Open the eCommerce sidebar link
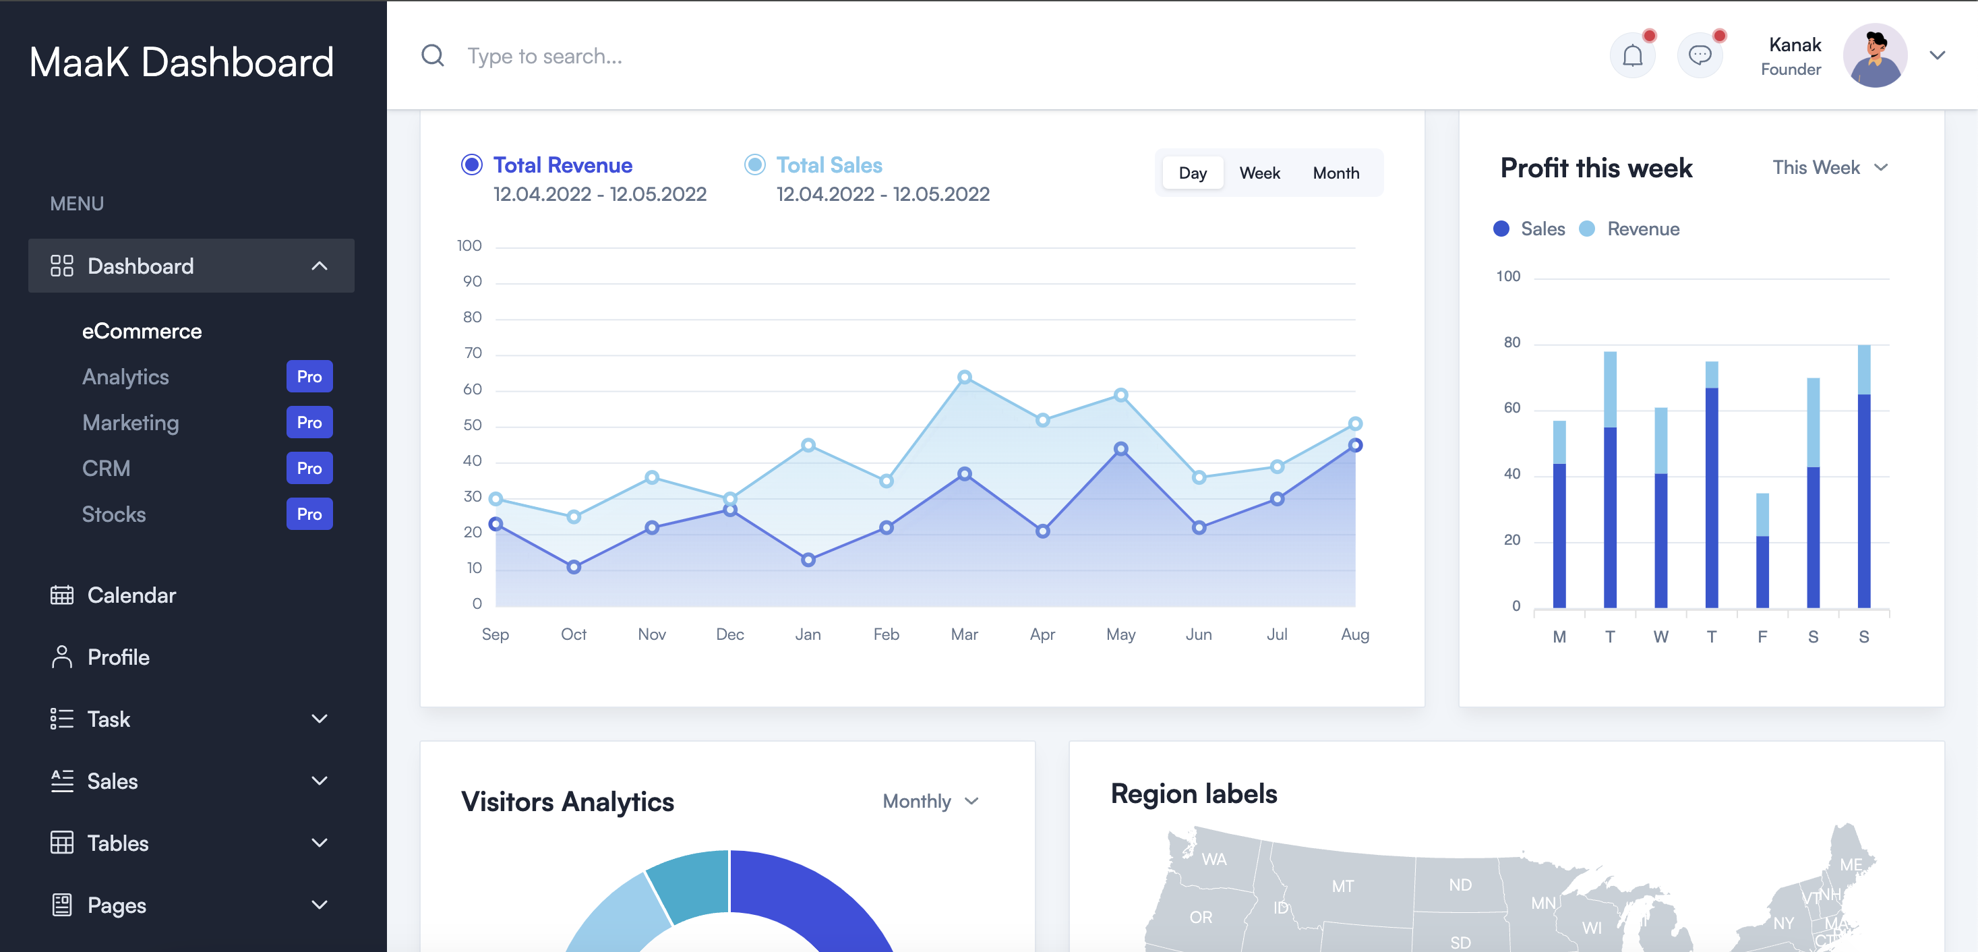This screenshot has width=1978, height=952. point(142,331)
